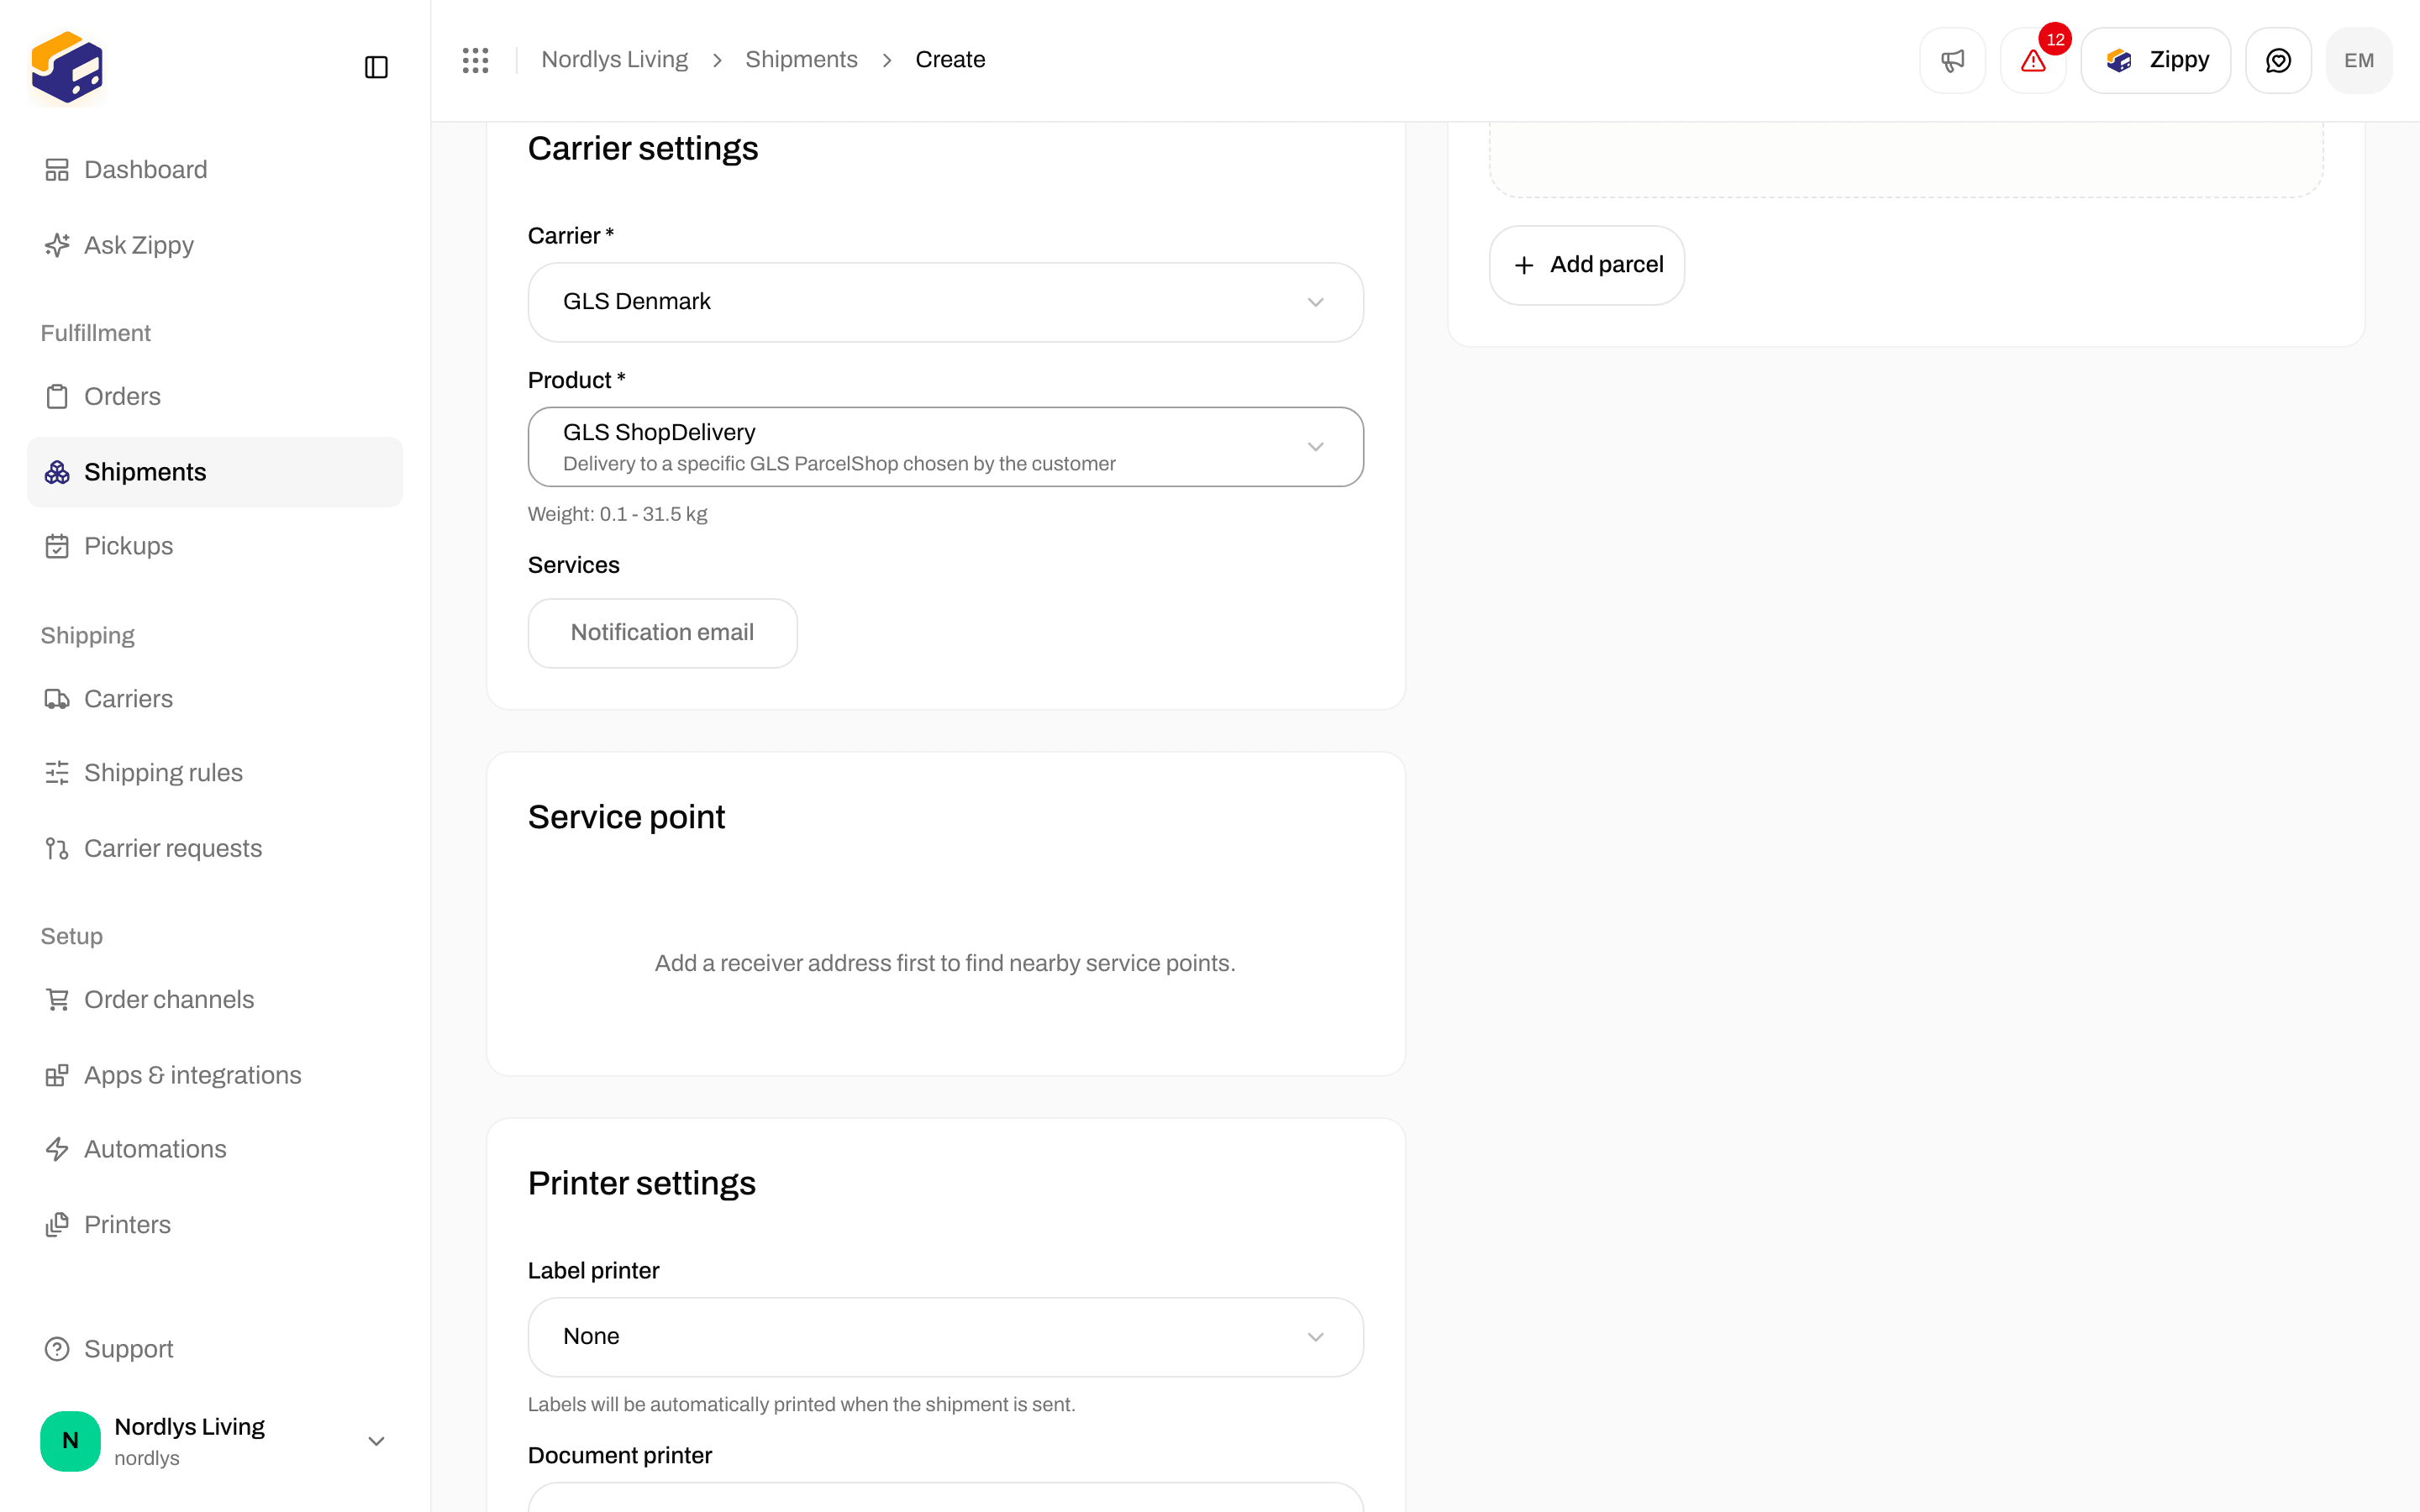This screenshot has height=1512, width=2420.
Task: Click the N account avatar
Action: click(70, 1441)
